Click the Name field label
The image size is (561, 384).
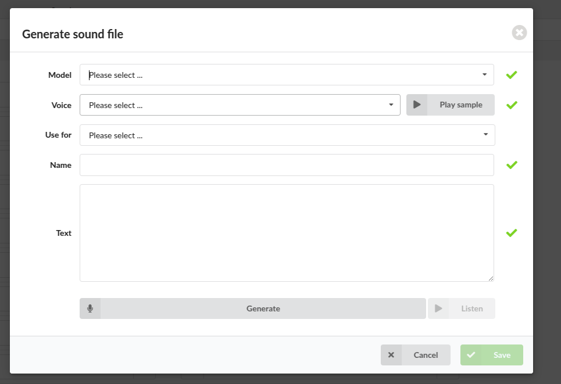60,165
